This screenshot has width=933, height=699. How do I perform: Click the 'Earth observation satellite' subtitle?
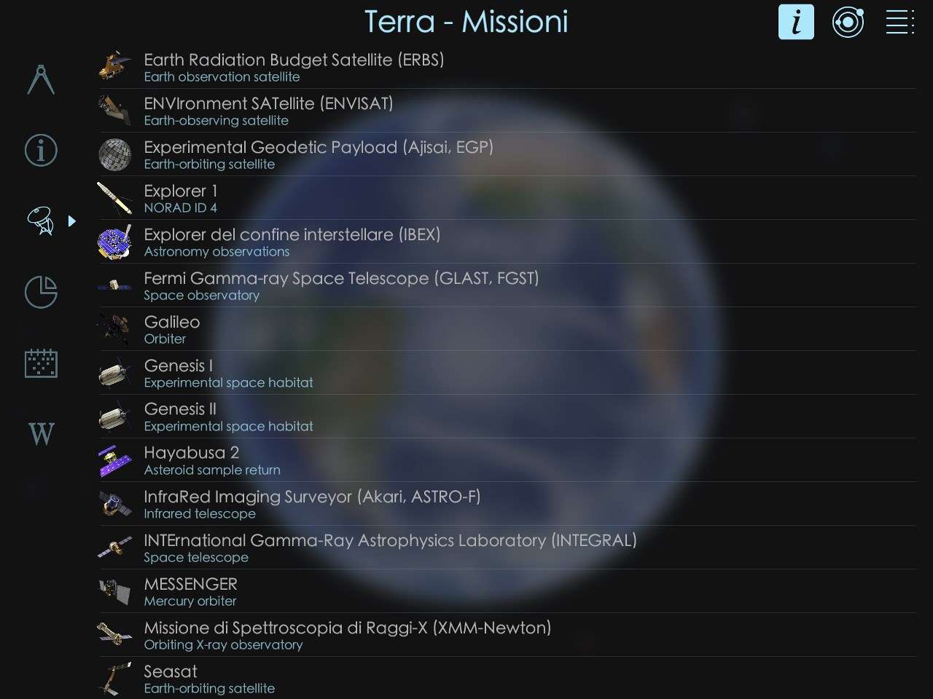pyautogui.click(x=222, y=76)
